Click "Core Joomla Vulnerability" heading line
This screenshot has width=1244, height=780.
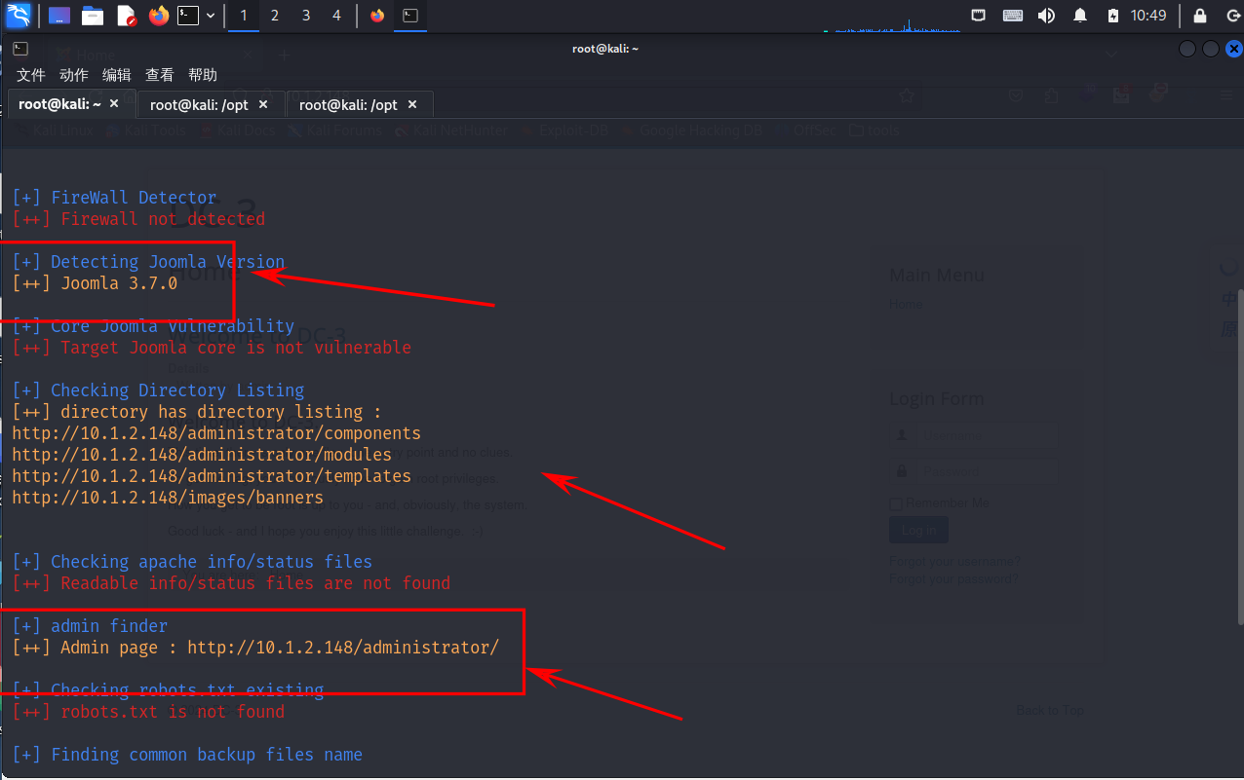(153, 326)
